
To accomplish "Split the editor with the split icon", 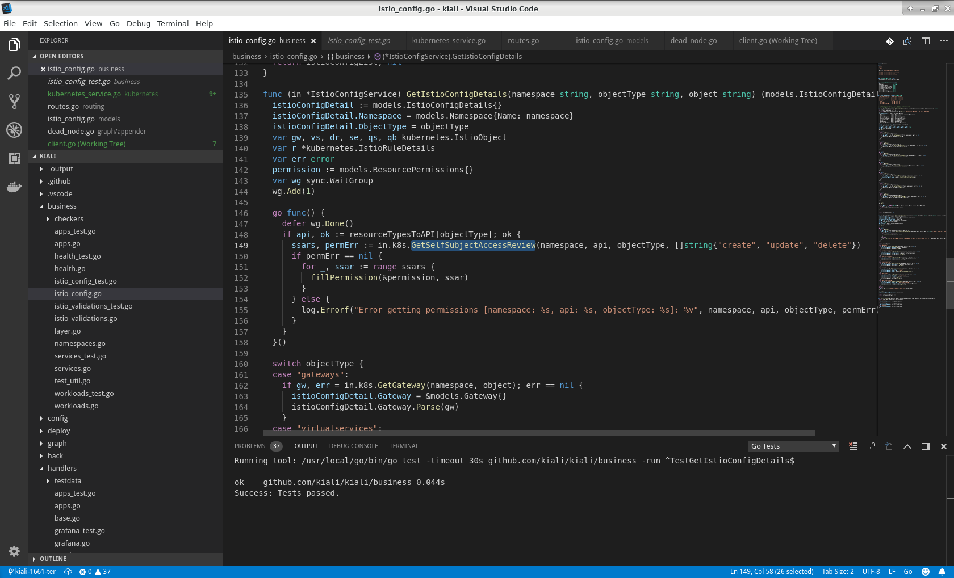I will [x=926, y=41].
